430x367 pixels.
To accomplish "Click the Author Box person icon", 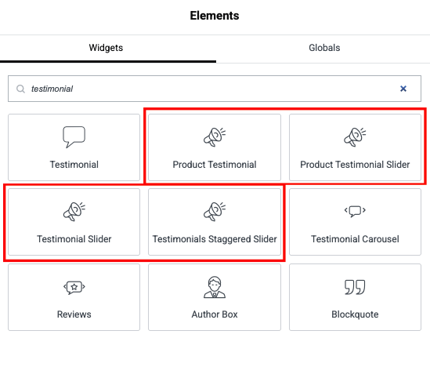I will (x=215, y=287).
